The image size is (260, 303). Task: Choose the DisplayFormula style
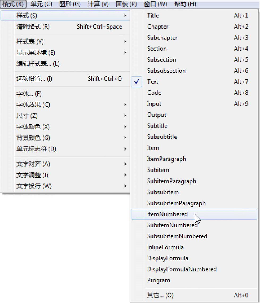point(194,258)
